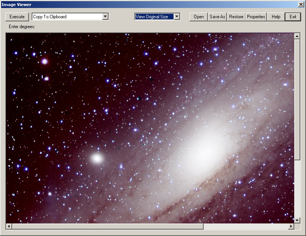
Task: Click the Execute button
Action: (x=17, y=17)
